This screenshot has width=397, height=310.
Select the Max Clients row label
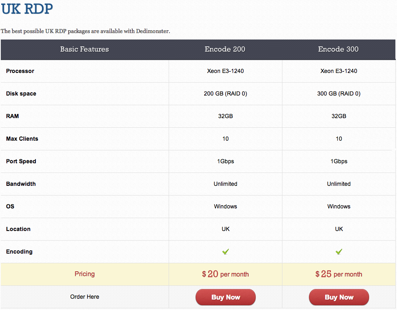[x=22, y=139]
